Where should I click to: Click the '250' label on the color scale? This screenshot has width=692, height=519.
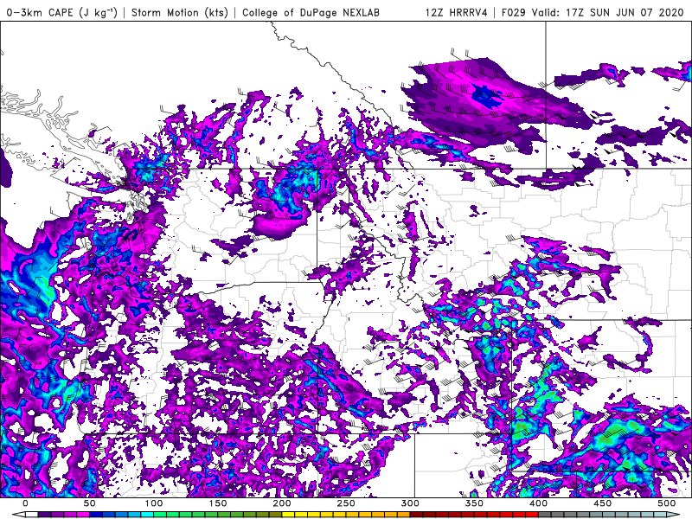pyautogui.click(x=345, y=503)
